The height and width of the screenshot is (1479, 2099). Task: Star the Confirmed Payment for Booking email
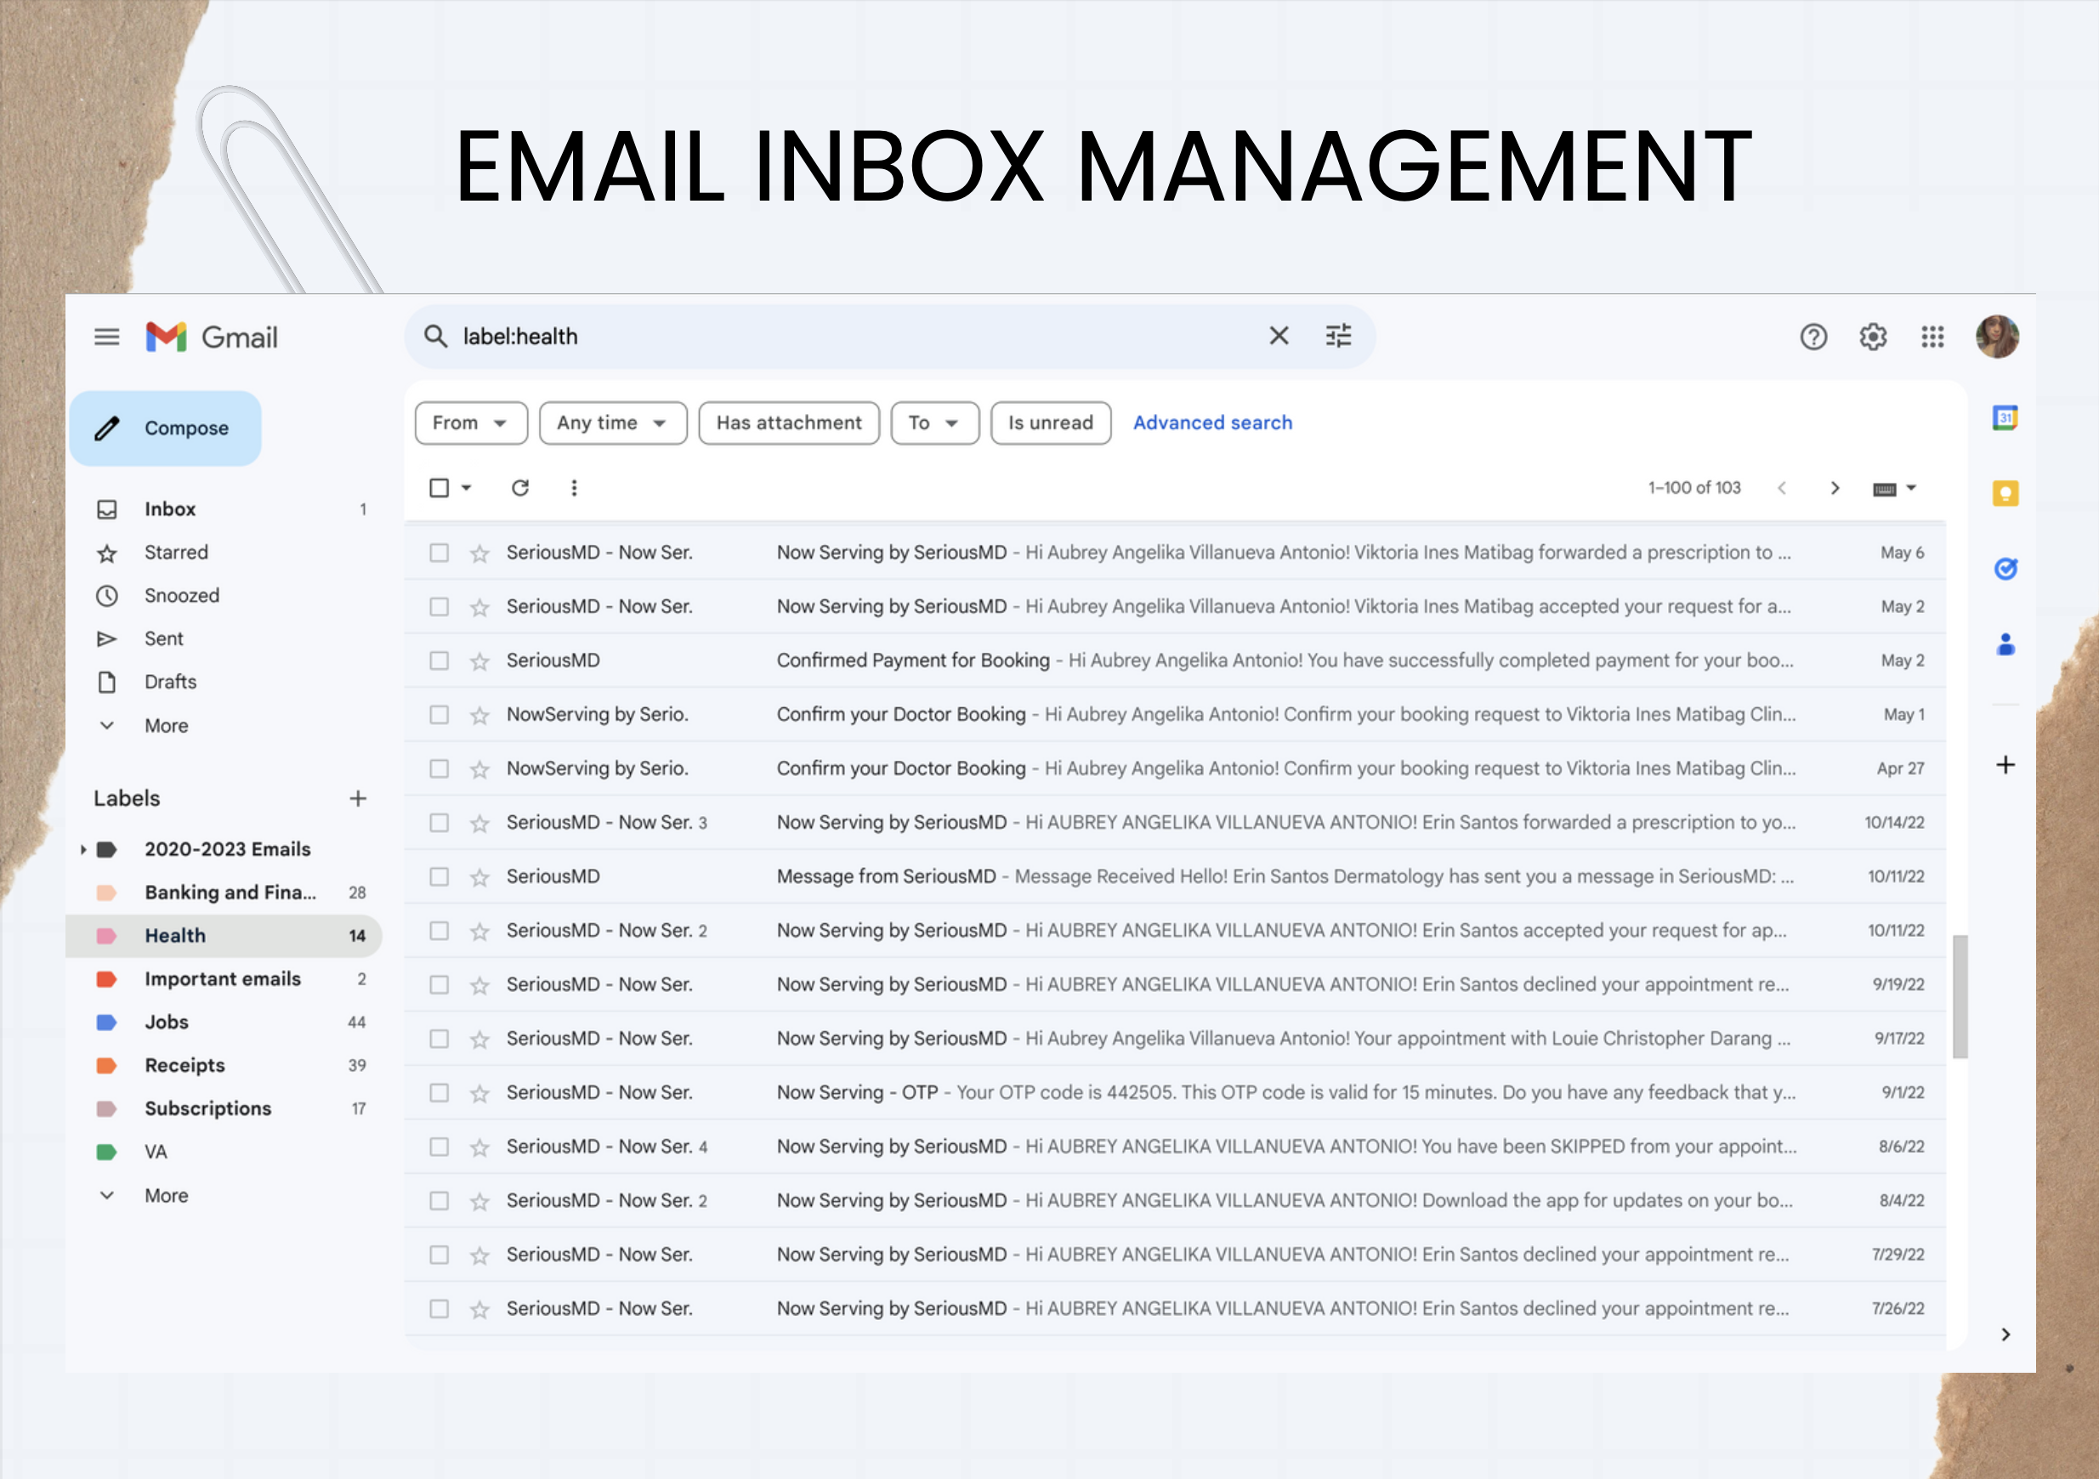(479, 661)
